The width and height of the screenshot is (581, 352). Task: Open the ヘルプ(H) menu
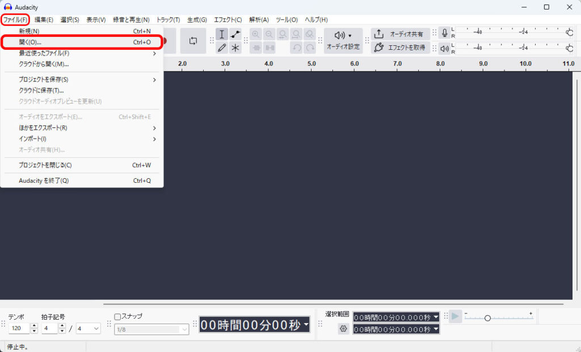coord(316,20)
